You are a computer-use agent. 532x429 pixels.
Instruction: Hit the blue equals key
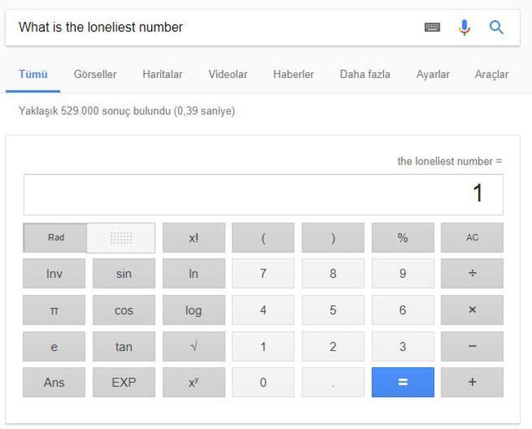coord(402,382)
